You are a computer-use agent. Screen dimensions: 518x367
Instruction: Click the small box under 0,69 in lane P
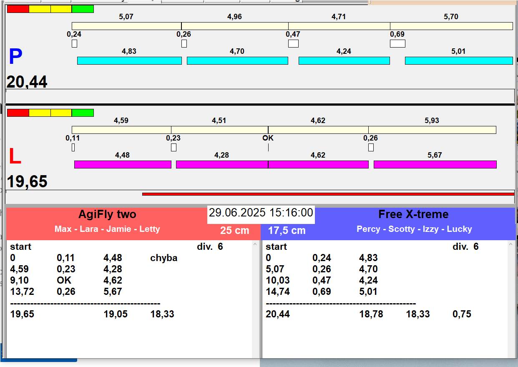click(x=397, y=44)
